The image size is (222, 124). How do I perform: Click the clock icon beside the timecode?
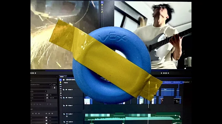point(64,80)
